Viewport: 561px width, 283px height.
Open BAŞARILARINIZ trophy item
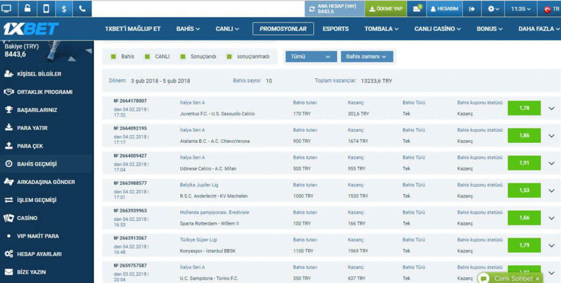click(37, 110)
